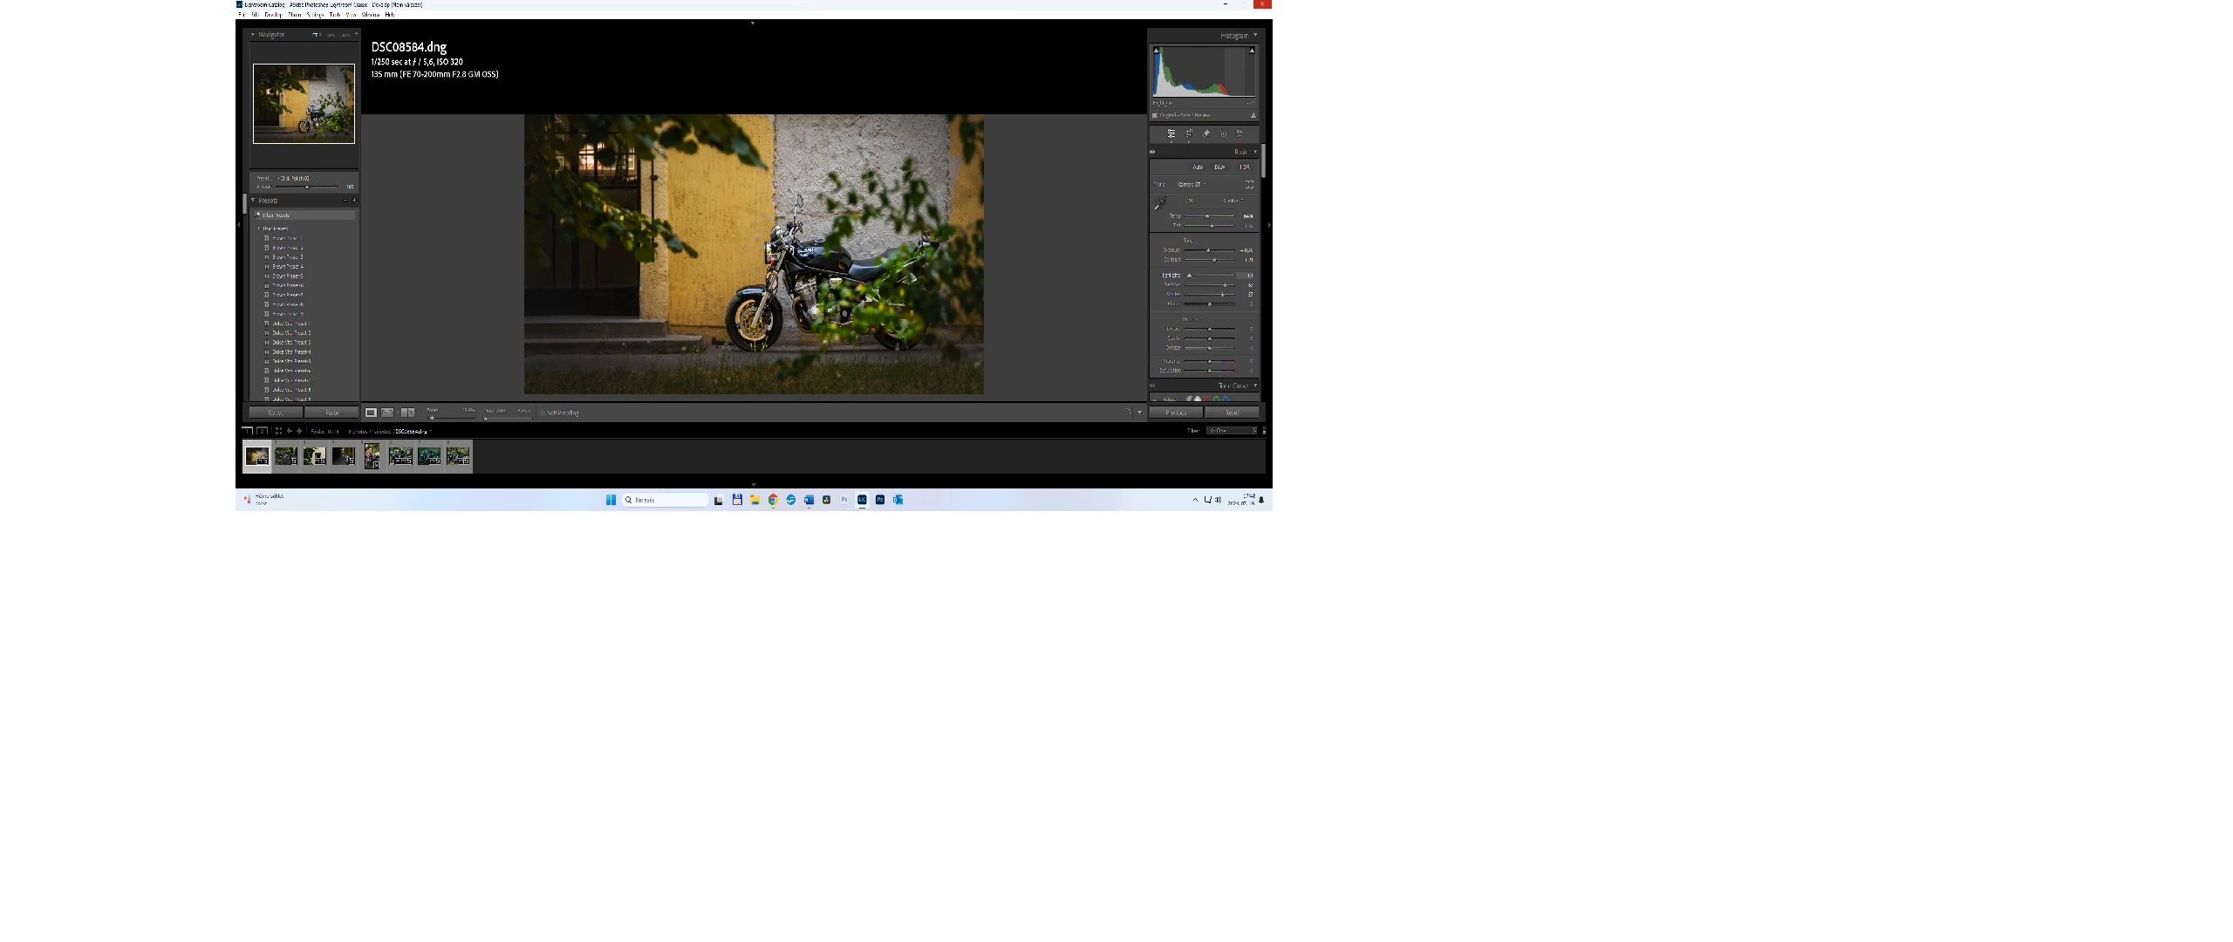Pick the White Balance eyedropper
The image size is (2233, 942).
[x=1159, y=203]
